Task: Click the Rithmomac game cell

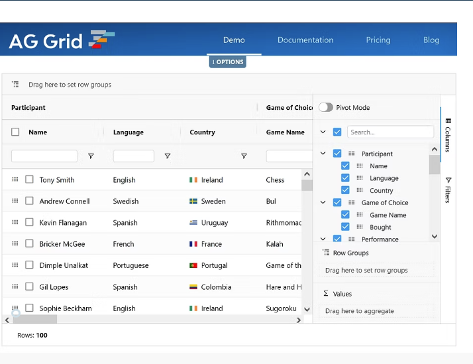Action: click(x=284, y=222)
